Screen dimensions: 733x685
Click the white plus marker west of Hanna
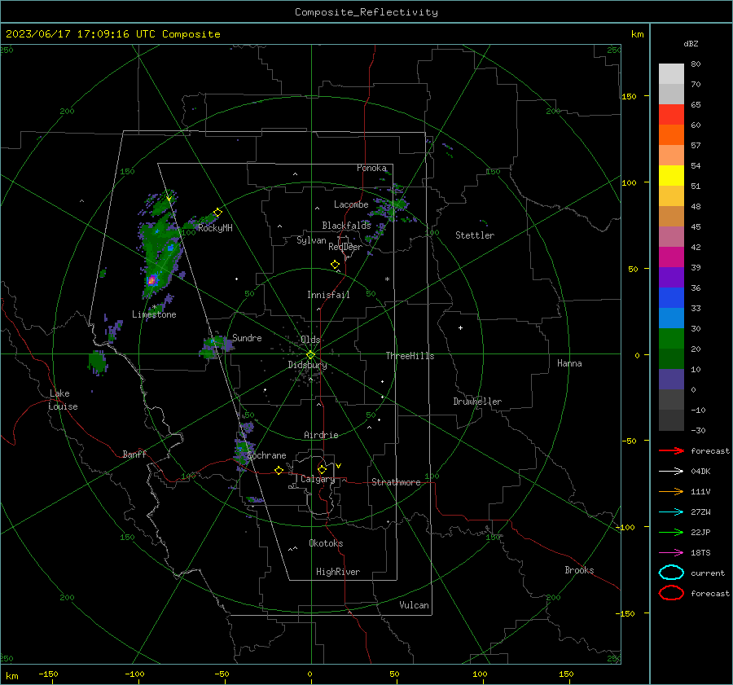(x=460, y=327)
